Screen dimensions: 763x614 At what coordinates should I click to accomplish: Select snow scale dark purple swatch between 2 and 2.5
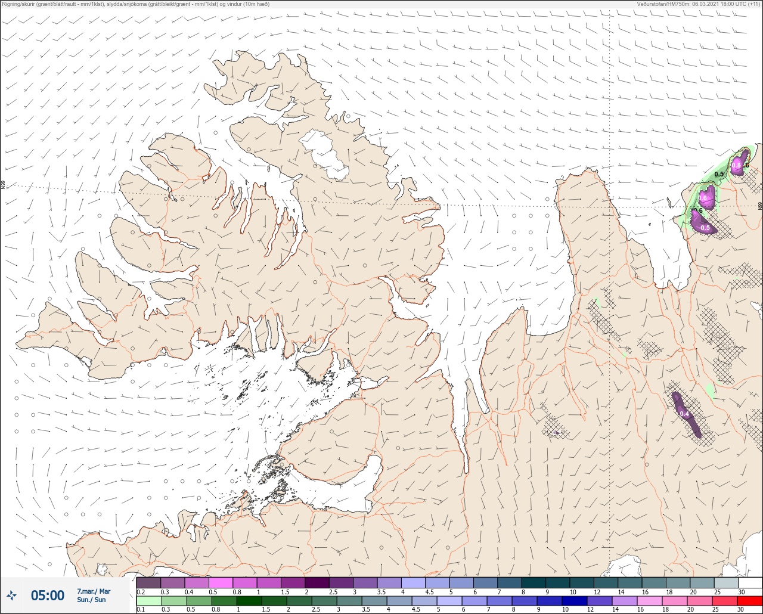317,582
